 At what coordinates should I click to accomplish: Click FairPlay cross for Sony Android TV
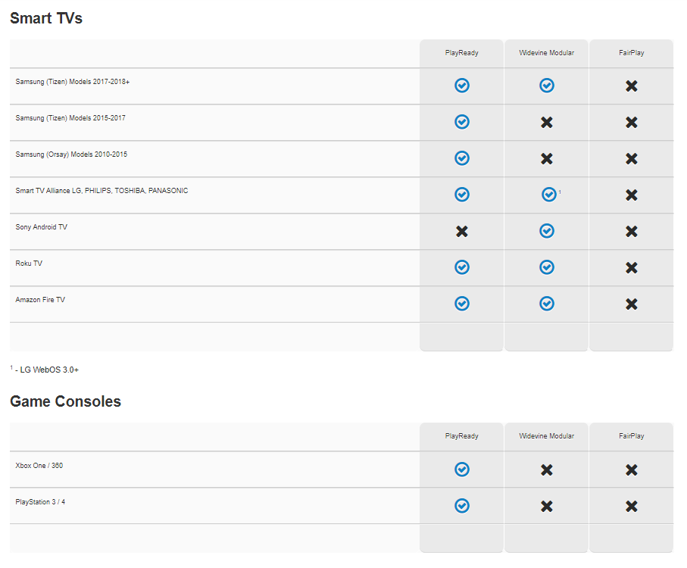[632, 231]
